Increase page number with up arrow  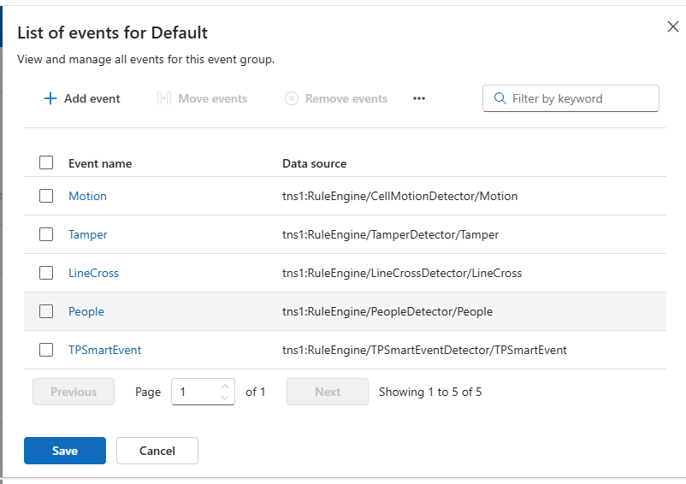coord(225,387)
